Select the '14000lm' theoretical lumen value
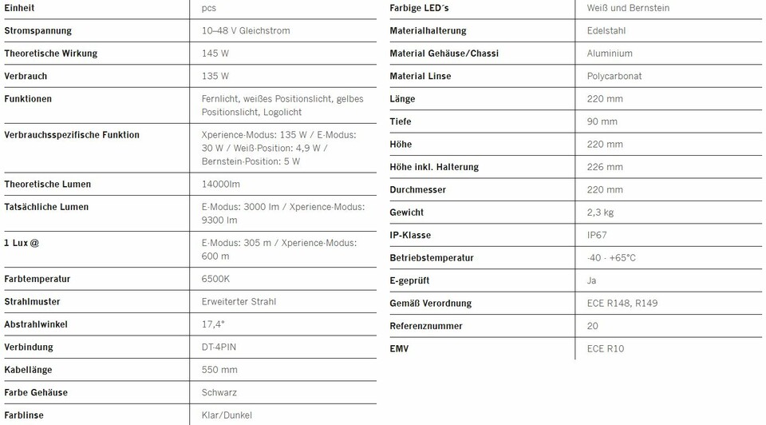Image resolution: width=766 pixels, height=425 pixels. (x=221, y=184)
